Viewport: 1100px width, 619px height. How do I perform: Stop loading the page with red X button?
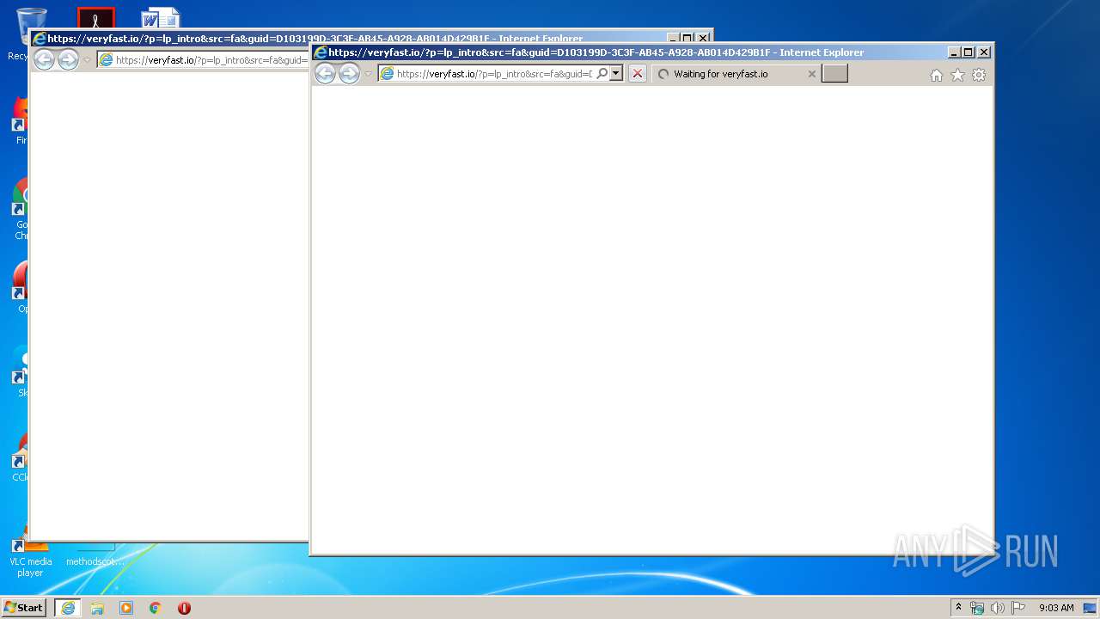click(x=637, y=74)
